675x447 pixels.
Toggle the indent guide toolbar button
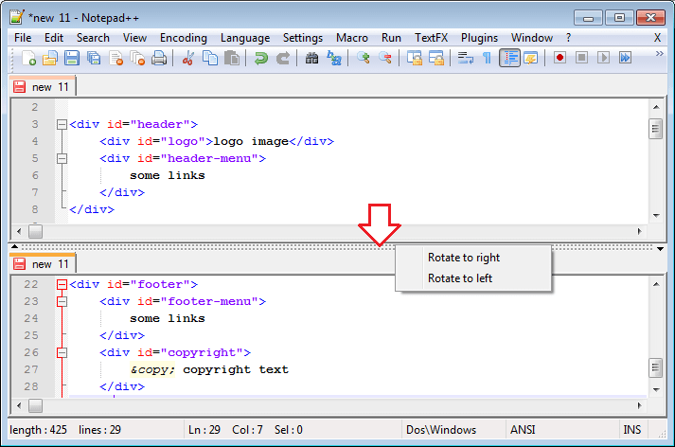[x=509, y=59]
